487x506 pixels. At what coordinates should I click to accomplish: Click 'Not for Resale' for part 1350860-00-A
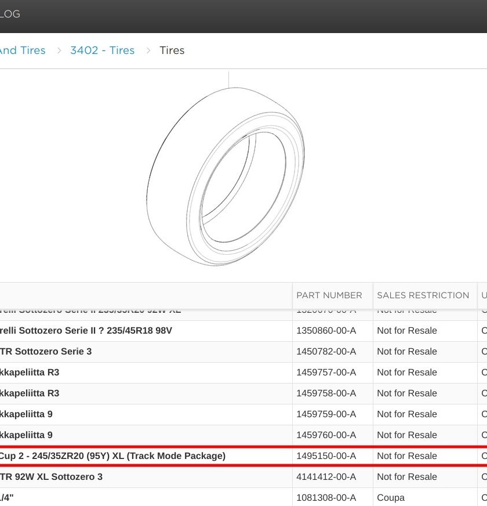406,330
